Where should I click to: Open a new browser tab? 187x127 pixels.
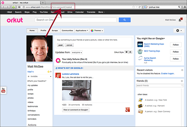click(43, 3)
